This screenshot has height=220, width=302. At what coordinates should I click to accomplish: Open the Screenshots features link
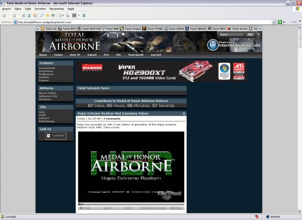[47, 68]
